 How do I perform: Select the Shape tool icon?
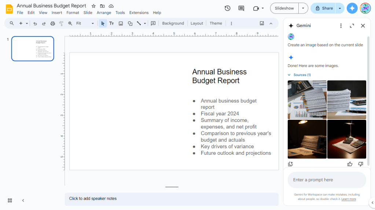click(130, 23)
